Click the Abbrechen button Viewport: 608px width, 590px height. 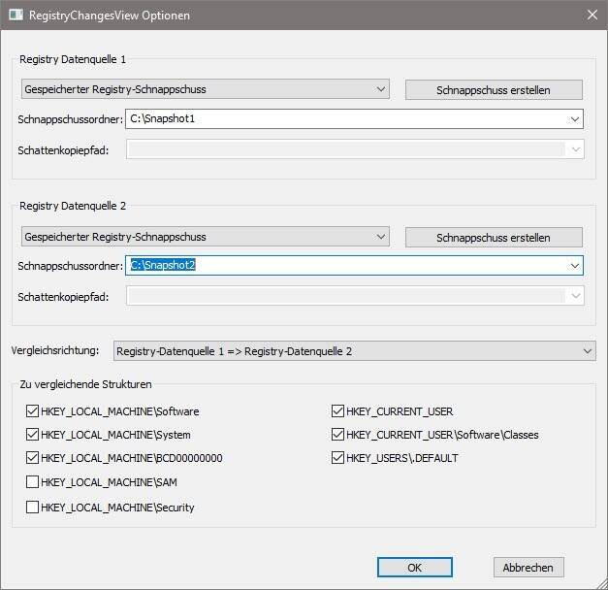click(528, 568)
